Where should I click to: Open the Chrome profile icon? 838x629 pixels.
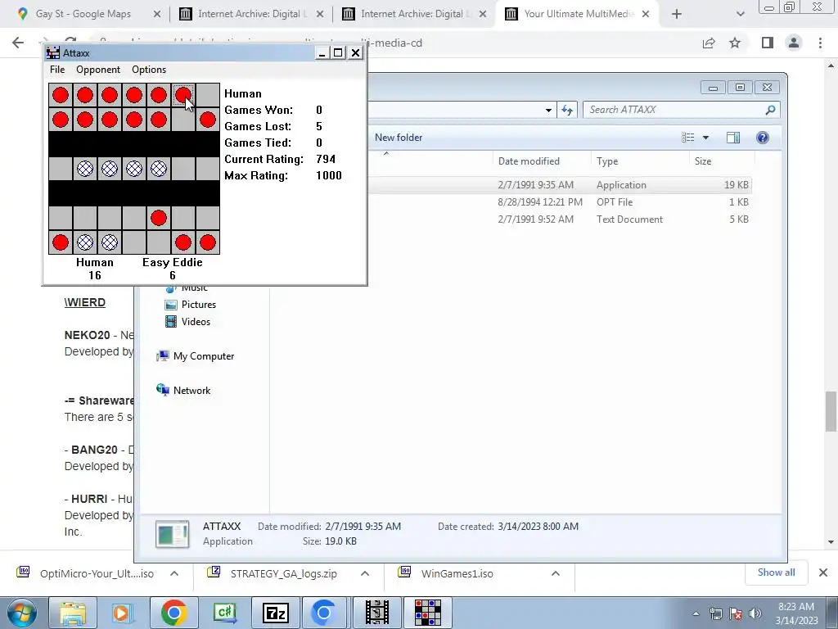794,43
